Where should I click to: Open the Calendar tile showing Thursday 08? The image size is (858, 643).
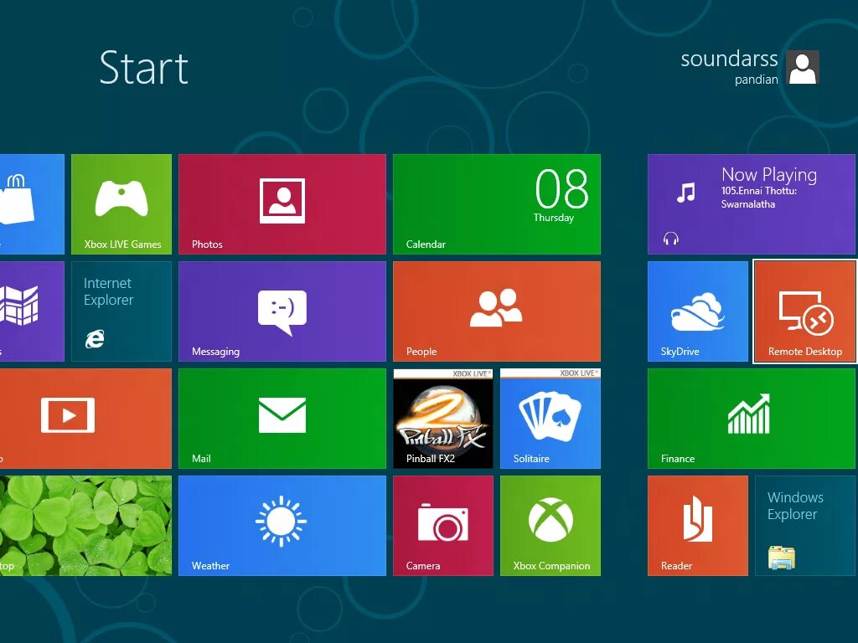click(497, 204)
